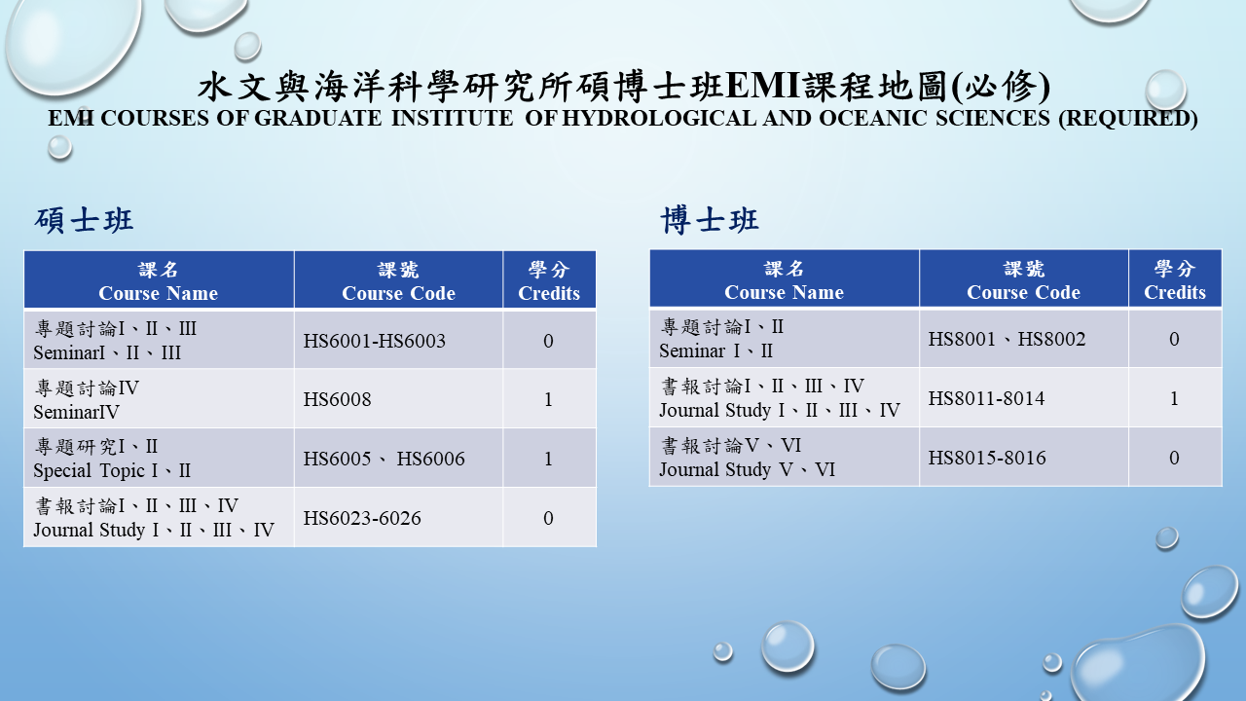The width and height of the screenshot is (1246, 701).
Task: Select the SeminarIV course name cell
Action: (159, 399)
